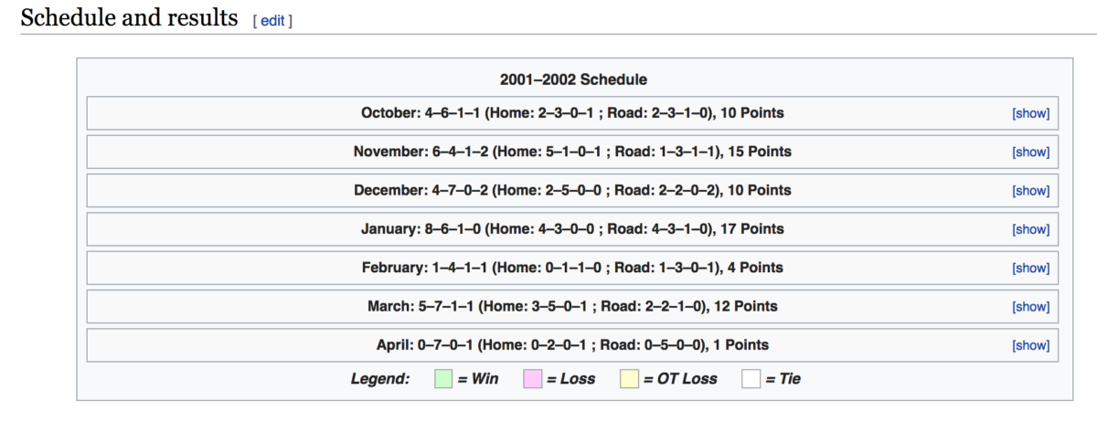Click the April record summary text
Screen dimensions: 1097x422
(572, 345)
